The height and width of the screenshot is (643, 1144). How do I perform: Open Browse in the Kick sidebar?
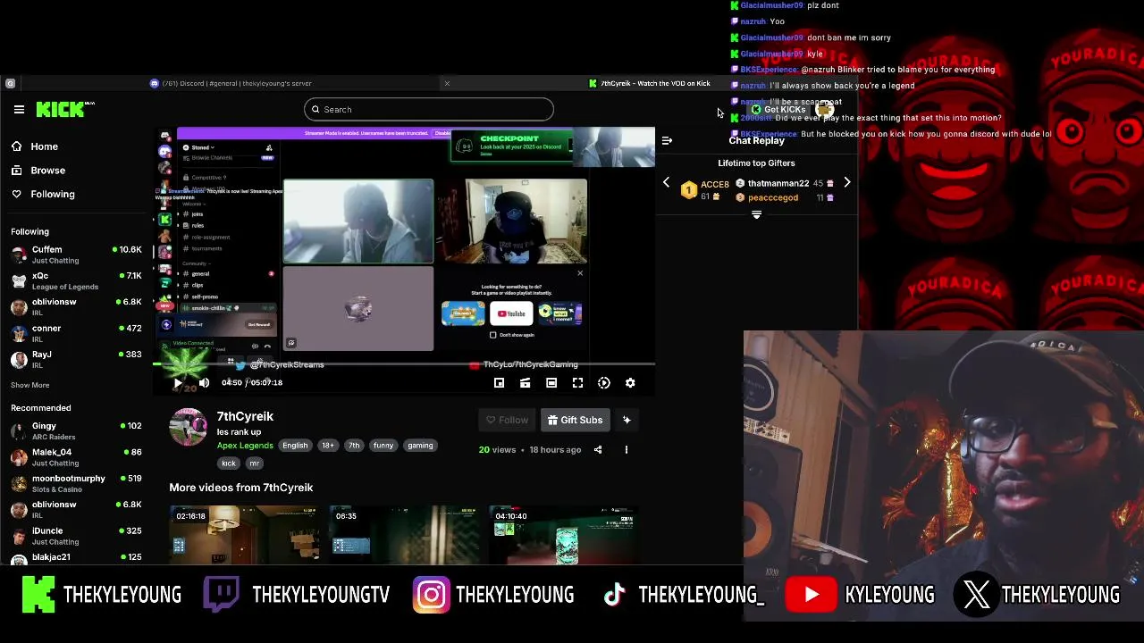click(47, 170)
